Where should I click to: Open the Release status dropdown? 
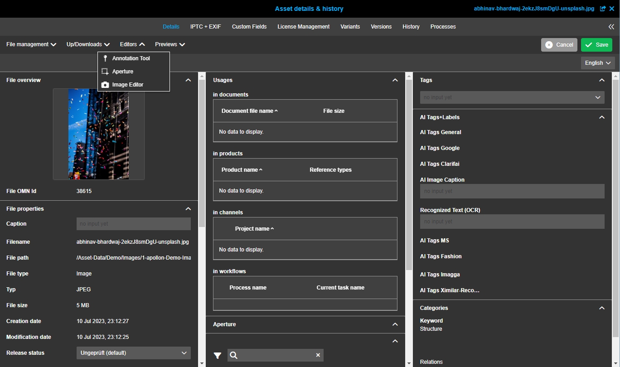(x=133, y=353)
